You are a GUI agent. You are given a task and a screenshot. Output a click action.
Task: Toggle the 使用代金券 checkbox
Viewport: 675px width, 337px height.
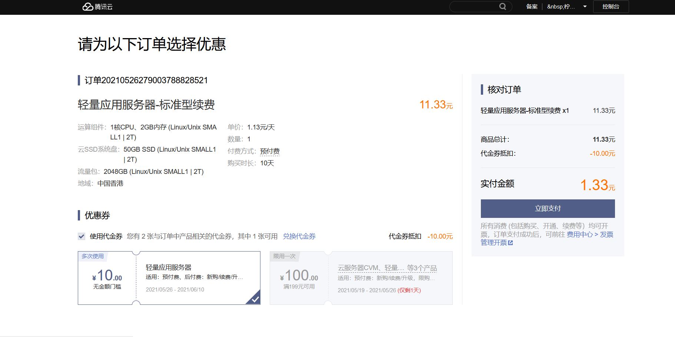[x=82, y=236]
